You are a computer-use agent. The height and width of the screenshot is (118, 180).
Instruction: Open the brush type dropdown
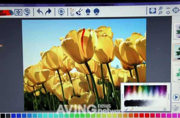(79, 12)
